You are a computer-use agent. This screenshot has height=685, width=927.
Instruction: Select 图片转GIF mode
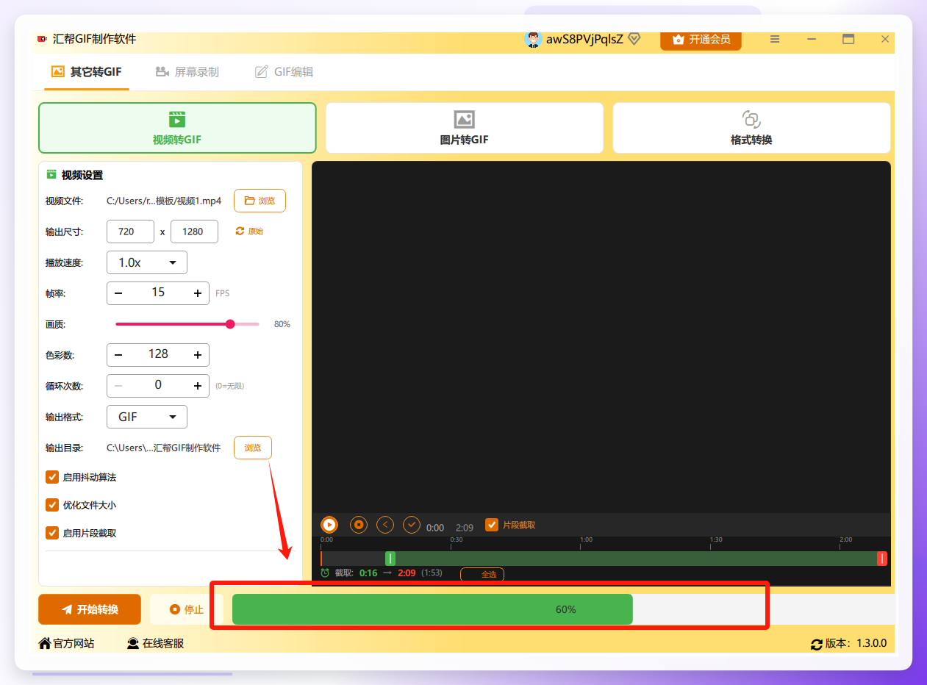click(x=465, y=128)
